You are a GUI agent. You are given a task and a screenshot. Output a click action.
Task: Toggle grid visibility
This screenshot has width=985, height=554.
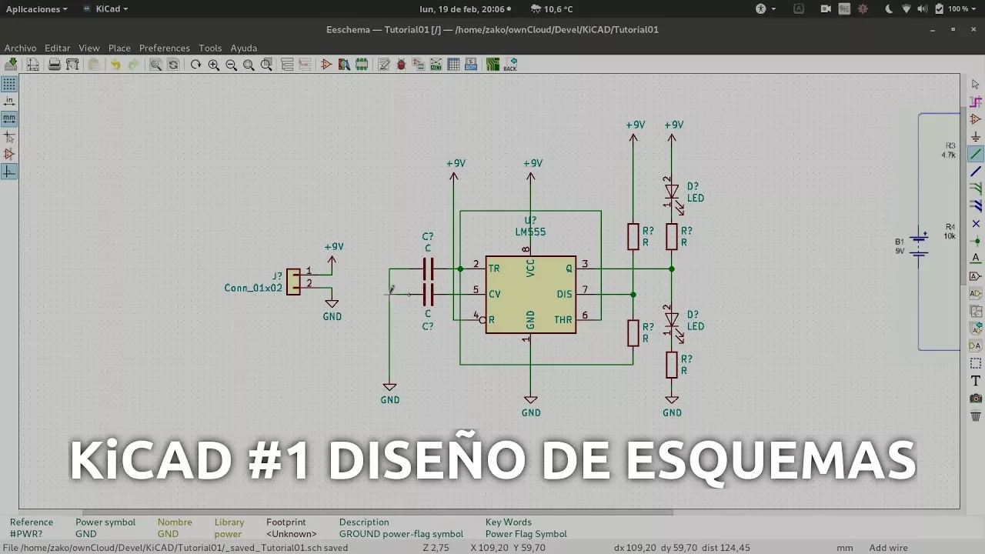9,84
